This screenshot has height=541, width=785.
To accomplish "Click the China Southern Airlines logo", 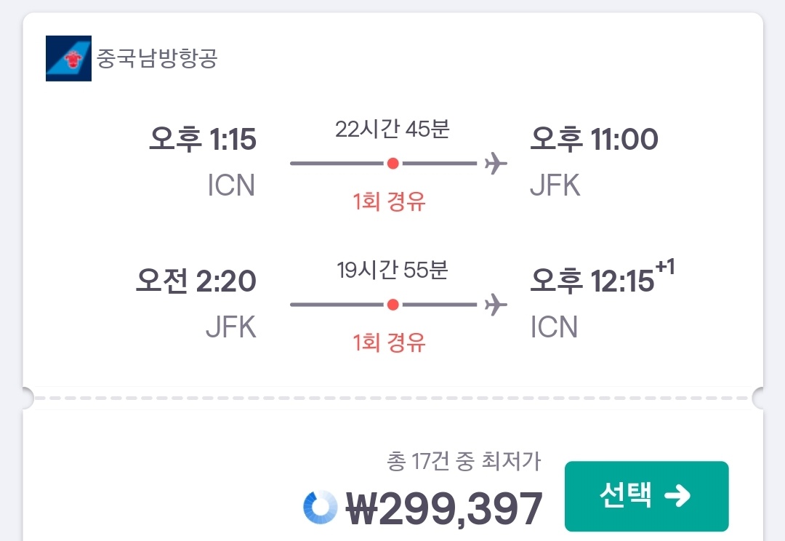I will (68, 58).
